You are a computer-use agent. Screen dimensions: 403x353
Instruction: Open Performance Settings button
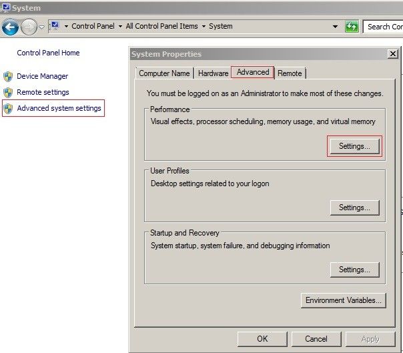pos(354,146)
